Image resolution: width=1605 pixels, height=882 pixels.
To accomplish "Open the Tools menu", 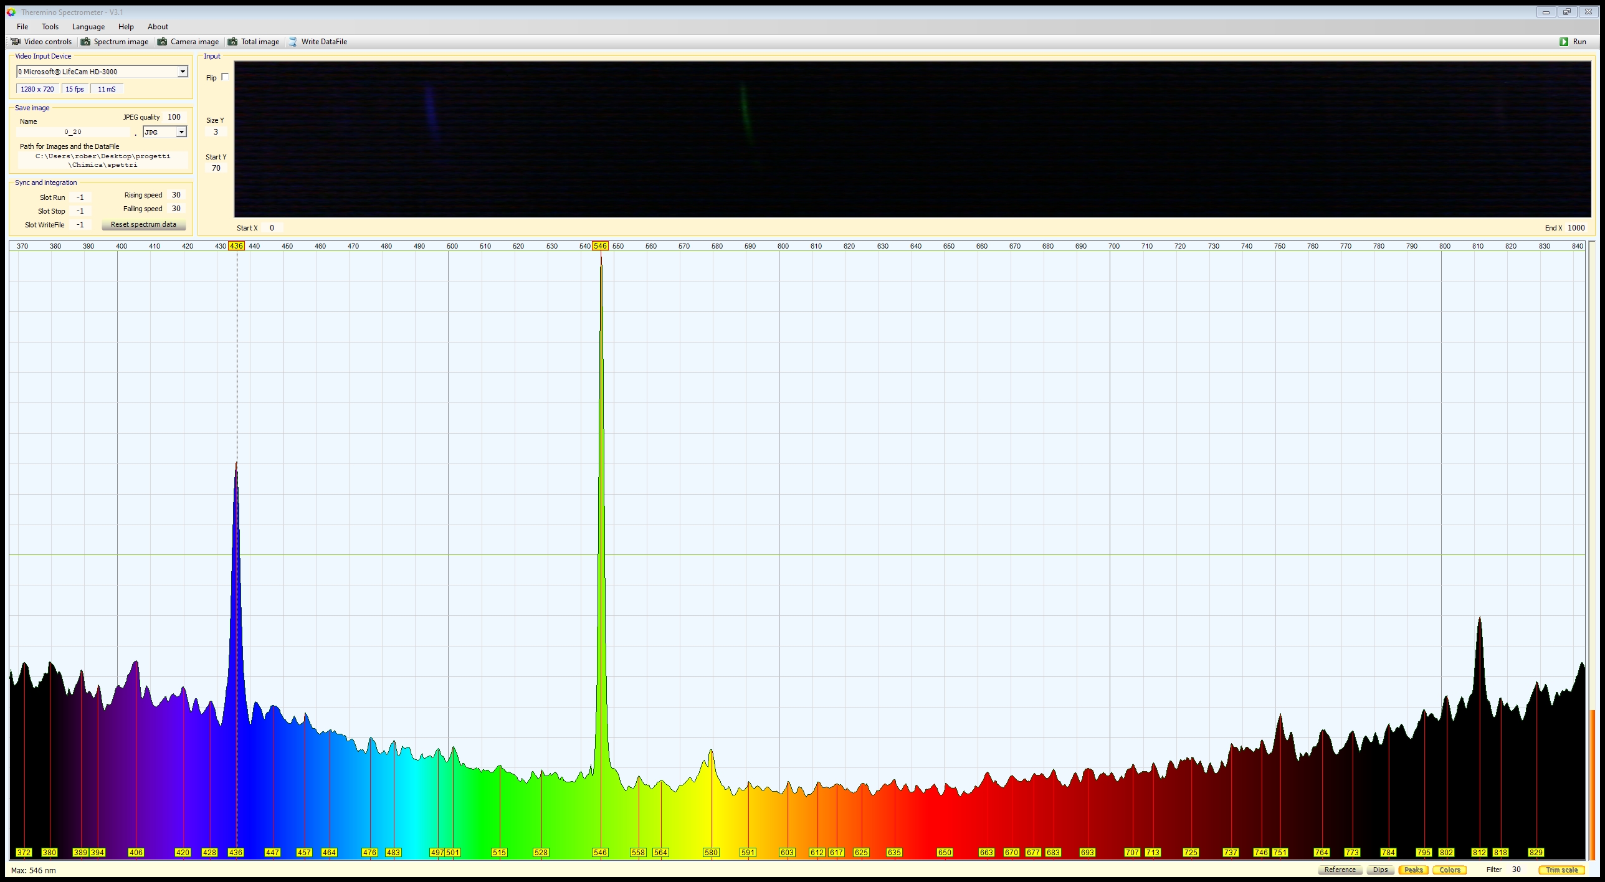I will click(x=50, y=27).
